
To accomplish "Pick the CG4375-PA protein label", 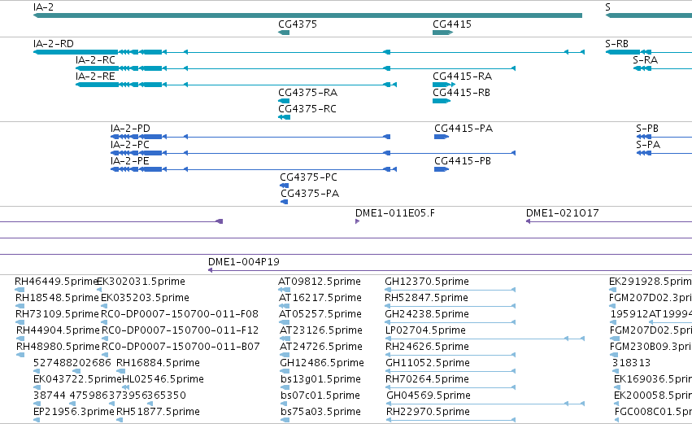I will 310,194.
